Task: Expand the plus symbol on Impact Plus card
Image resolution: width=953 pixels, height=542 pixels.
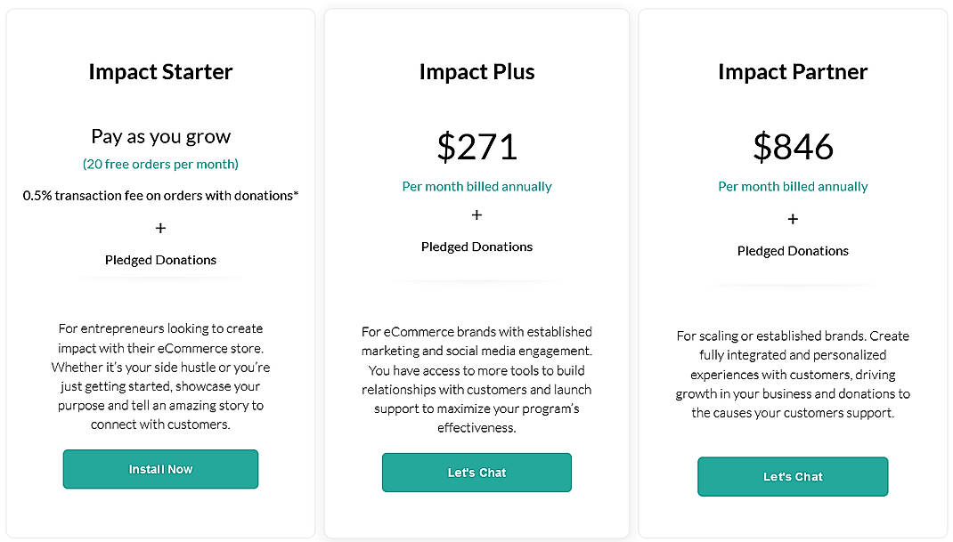Action: pos(476,214)
